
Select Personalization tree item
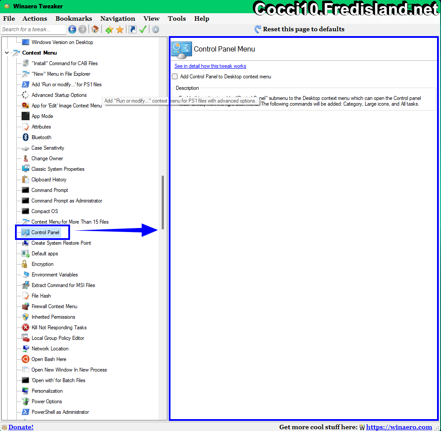(47, 391)
